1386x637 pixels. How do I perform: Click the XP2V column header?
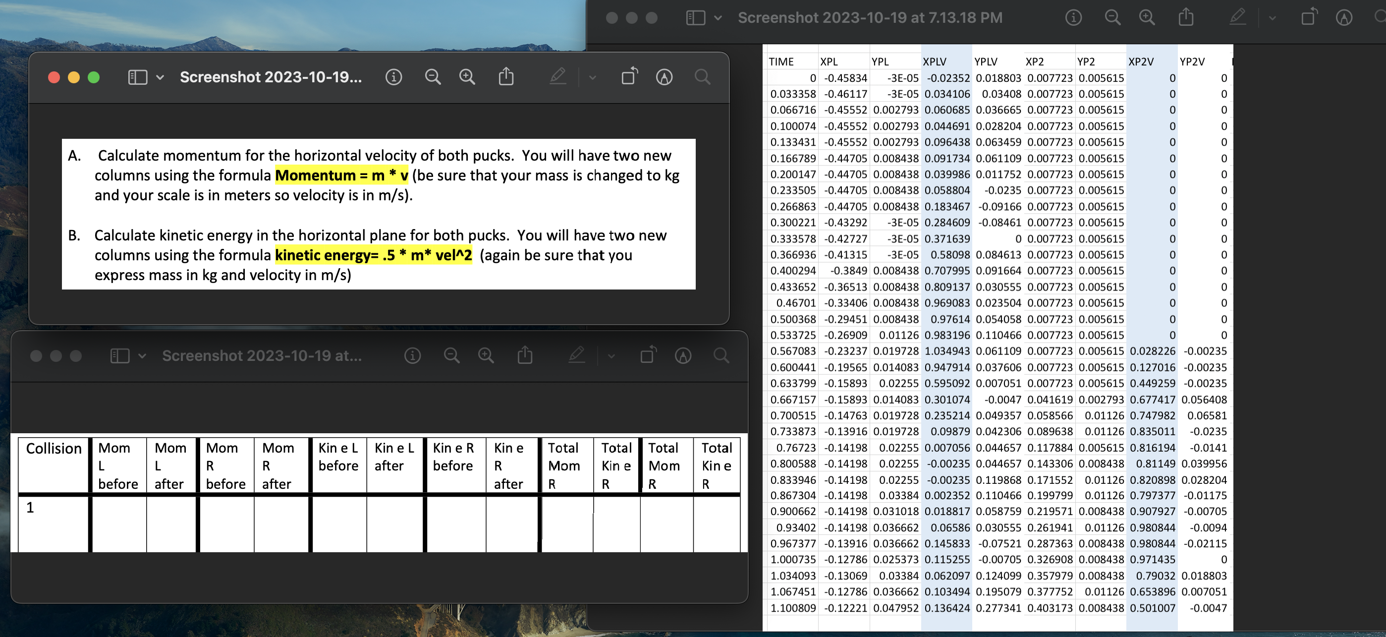[1141, 62]
